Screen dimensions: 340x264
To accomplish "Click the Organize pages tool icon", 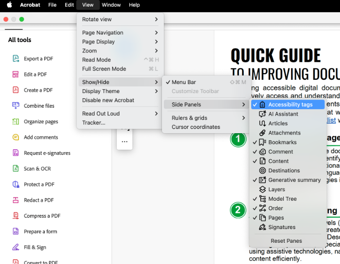I will coord(16,121).
